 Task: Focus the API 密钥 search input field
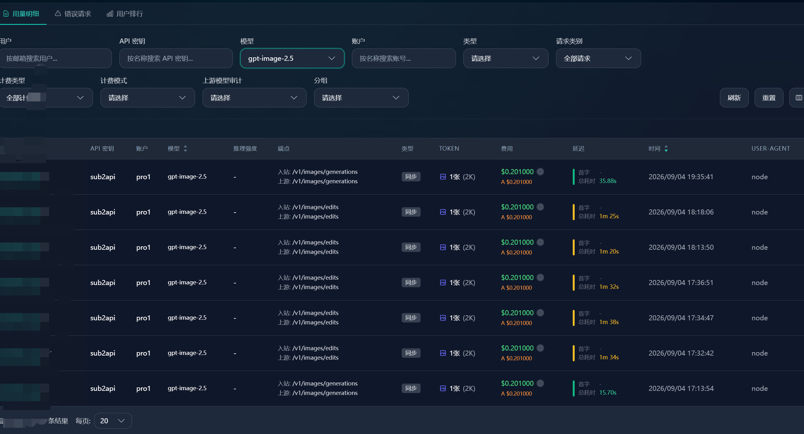[x=176, y=58]
